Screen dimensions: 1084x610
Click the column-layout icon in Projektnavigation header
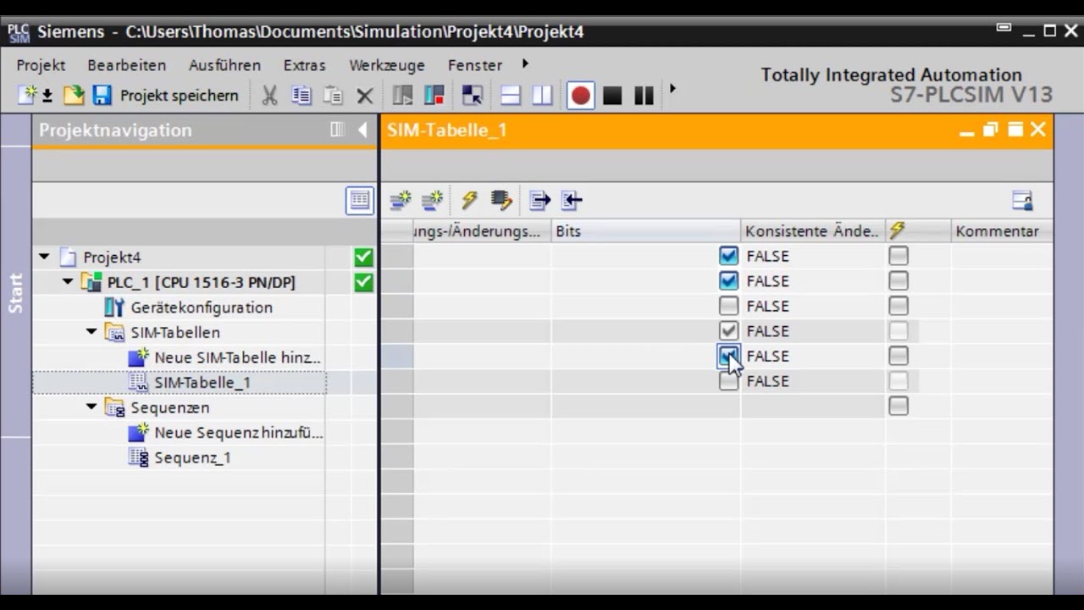point(337,130)
